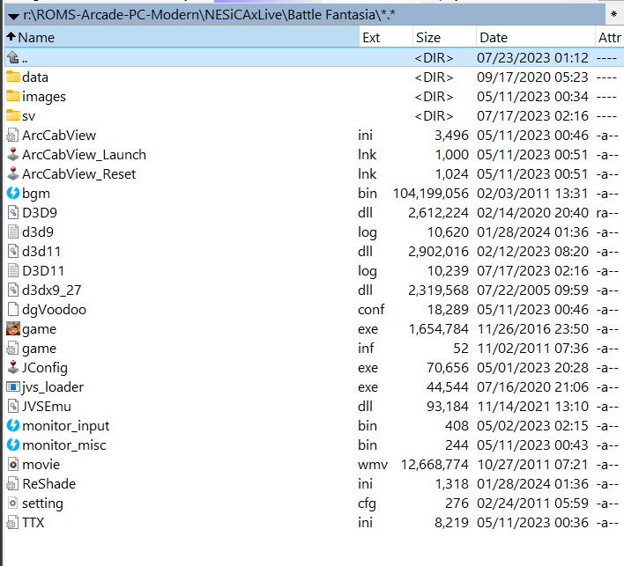Click the dgVoodoo conf file icon
Image resolution: width=624 pixels, height=566 pixels.
click(x=13, y=309)
